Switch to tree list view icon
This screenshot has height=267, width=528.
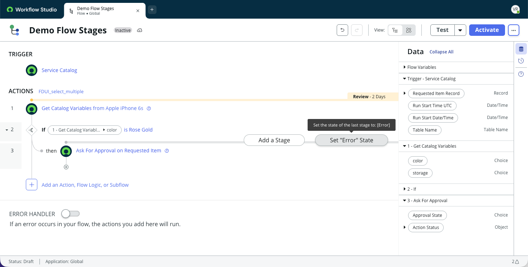[395, 30]
